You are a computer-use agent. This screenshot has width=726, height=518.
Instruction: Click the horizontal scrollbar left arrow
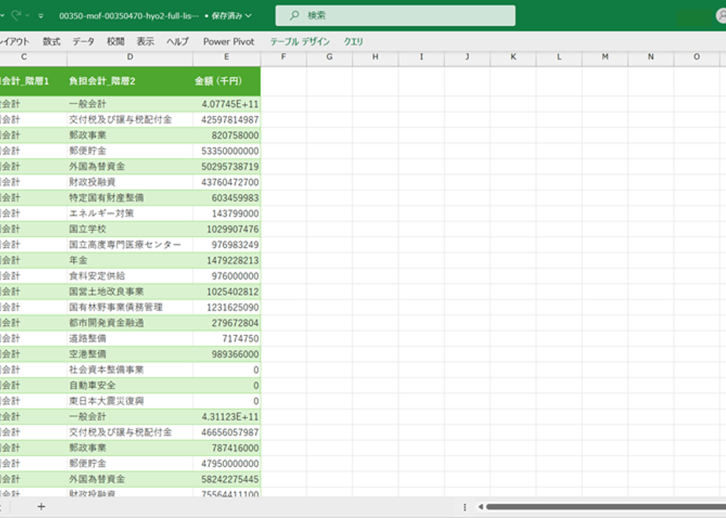point(481,507)
